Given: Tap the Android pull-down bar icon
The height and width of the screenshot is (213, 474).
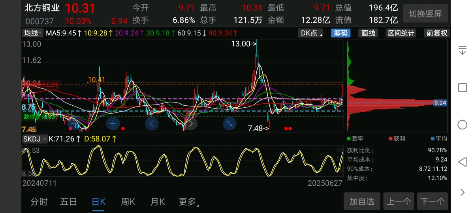Looking at the screenshot, I should (x=462, y=50).
